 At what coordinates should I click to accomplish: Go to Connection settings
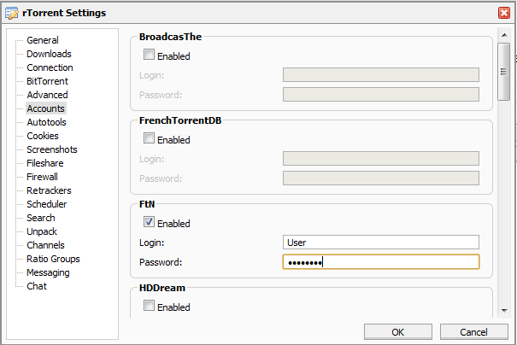[x=50, y=67]
